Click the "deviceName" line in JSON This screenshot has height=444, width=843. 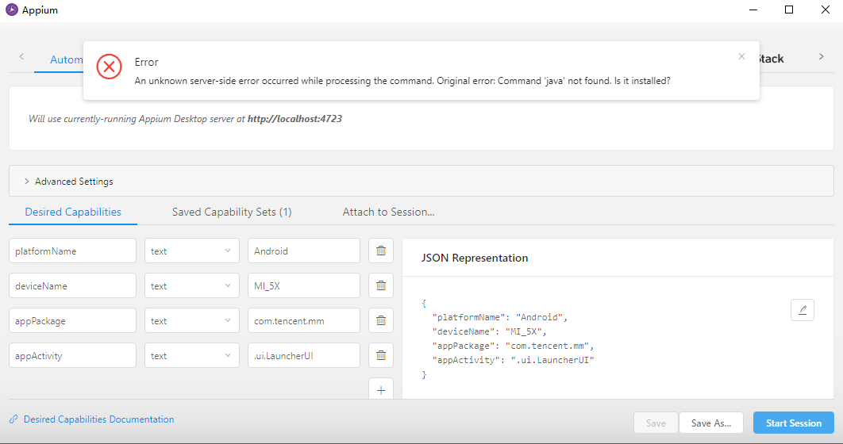click(x=489, y=331)
